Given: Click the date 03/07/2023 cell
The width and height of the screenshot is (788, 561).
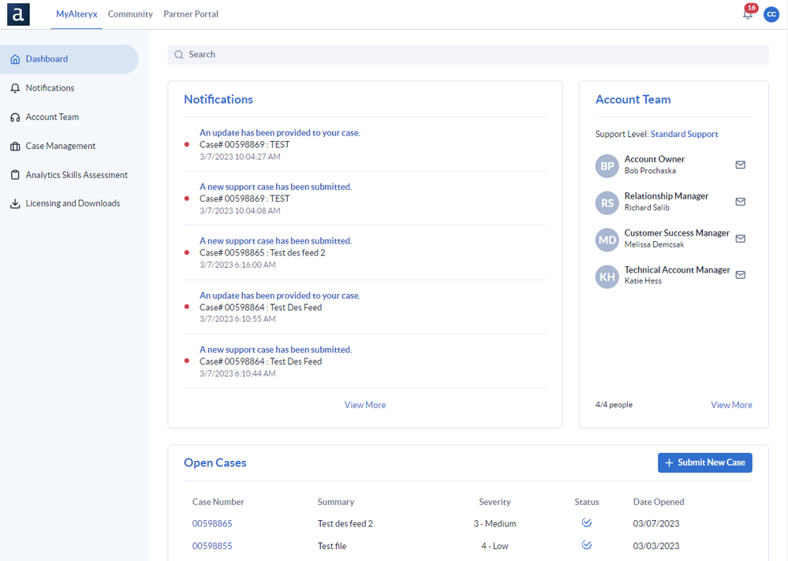Looking at the screenshot, I should click(655, 523).
